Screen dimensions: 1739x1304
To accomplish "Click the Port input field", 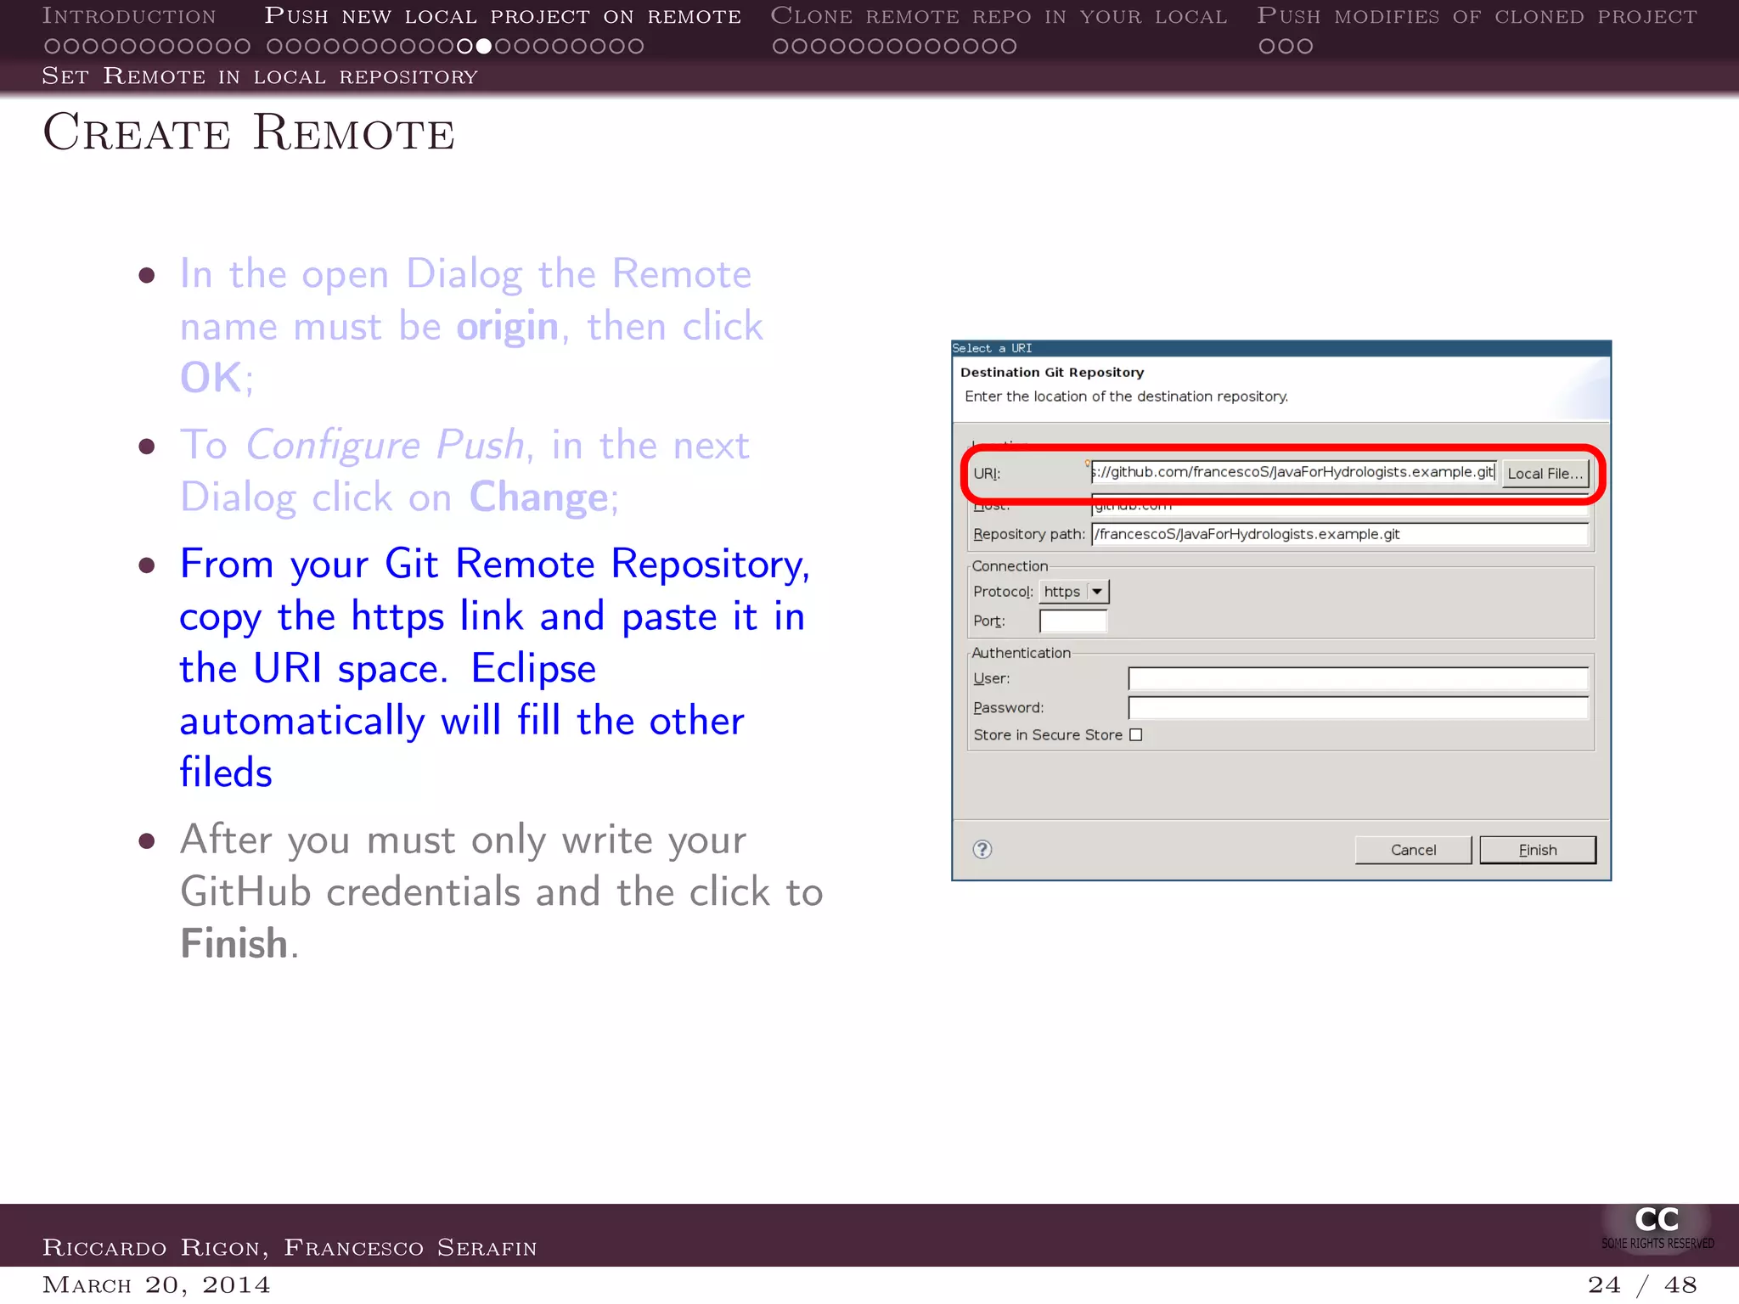I will click(x=1073, y=621).
